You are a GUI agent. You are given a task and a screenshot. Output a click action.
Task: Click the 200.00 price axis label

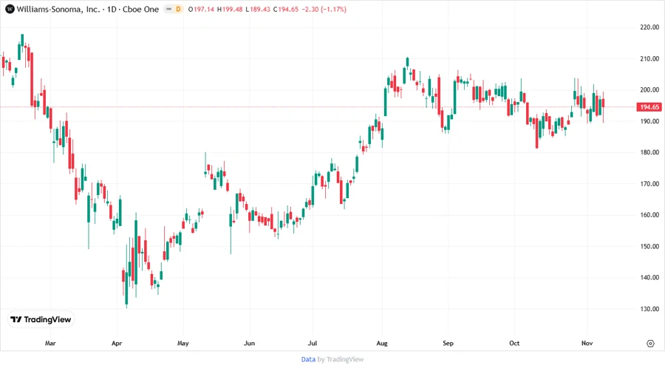tap(649, 90)
